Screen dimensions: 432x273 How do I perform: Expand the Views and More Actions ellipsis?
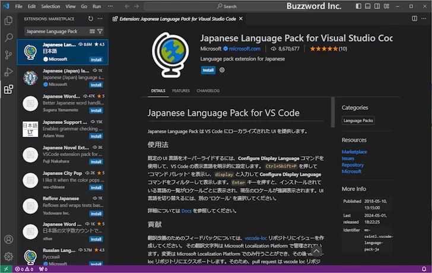[100, 19]
